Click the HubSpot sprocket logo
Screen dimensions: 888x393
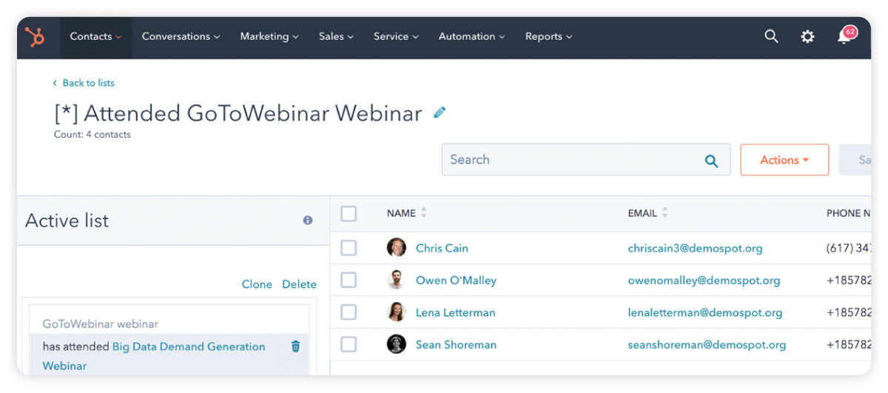pos(35,37)
